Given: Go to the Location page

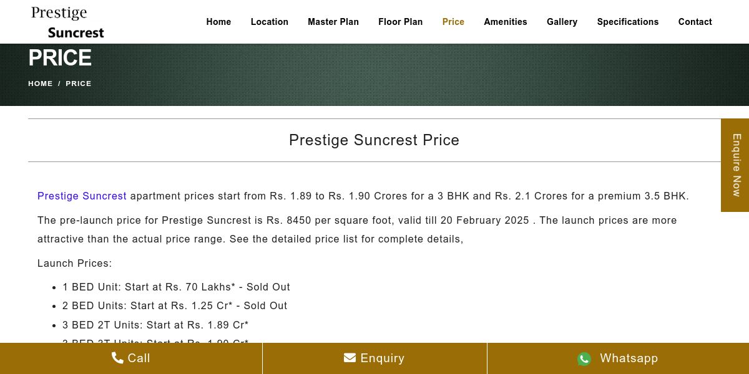Looking at the screenshot, I should pos(270,22).
